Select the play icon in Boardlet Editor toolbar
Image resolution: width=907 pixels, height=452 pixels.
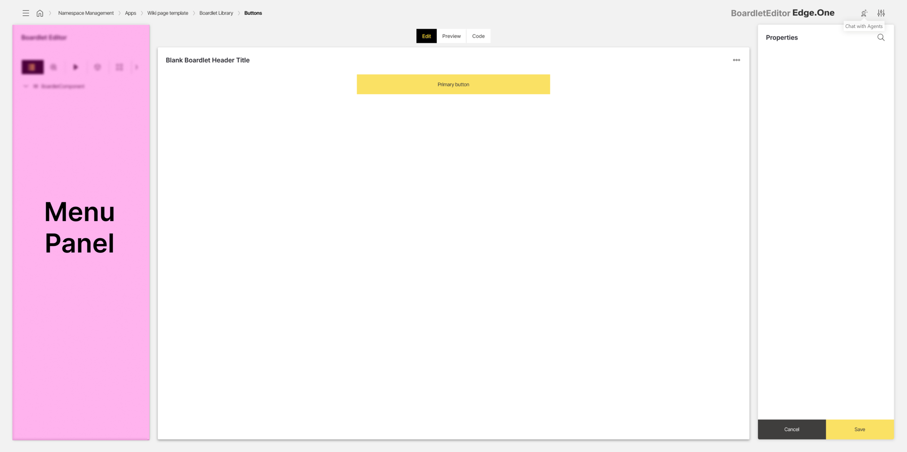coord(75,67)
